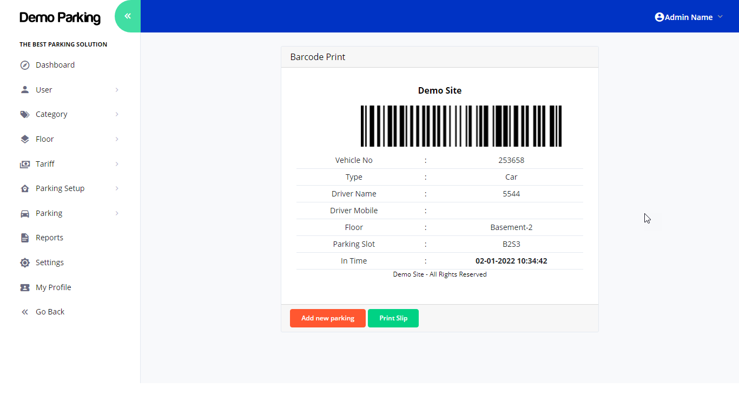
Task: Click the Dashboard compass icon
Action: (x=24, y=65)
